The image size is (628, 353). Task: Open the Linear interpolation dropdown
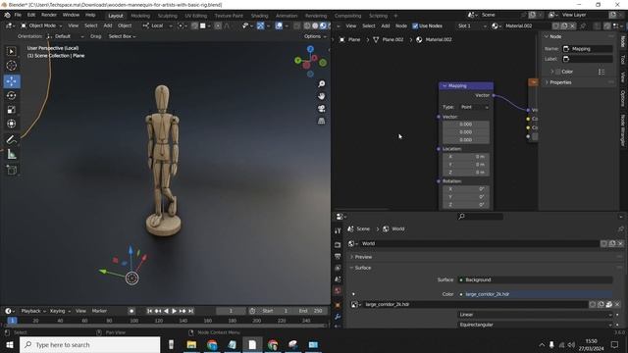[535, 315]
